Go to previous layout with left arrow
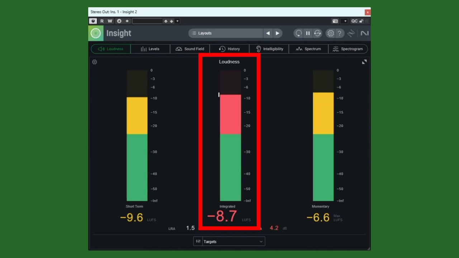The height and width of the screenshot is (258, 459). (268, 33)
